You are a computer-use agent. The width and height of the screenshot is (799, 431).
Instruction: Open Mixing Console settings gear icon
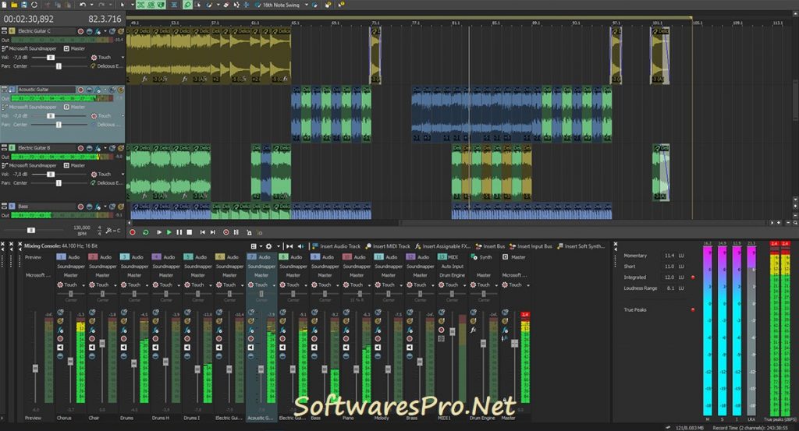pyautogui.click(x=268, y=246)
